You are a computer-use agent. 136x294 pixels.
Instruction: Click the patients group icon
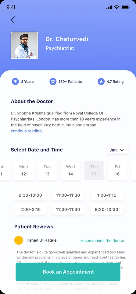(53, 82)
